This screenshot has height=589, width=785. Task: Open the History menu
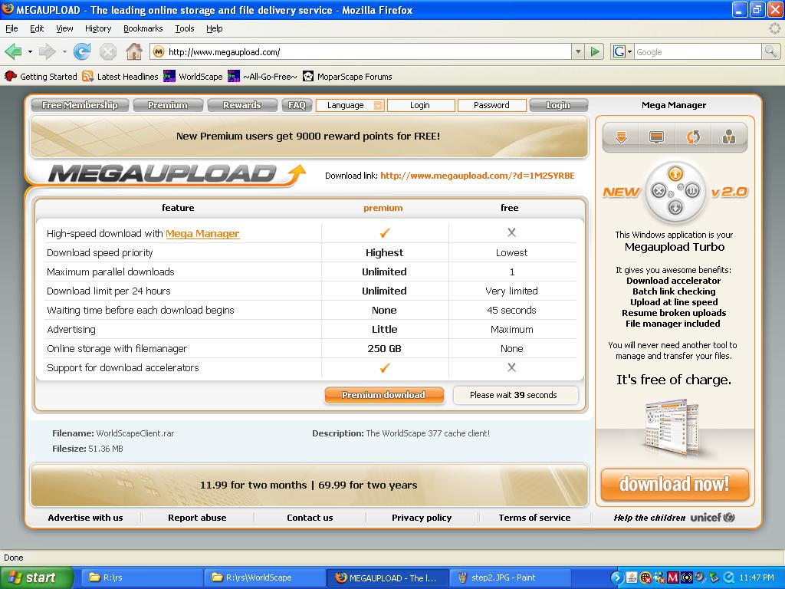(x=98, y=28)
